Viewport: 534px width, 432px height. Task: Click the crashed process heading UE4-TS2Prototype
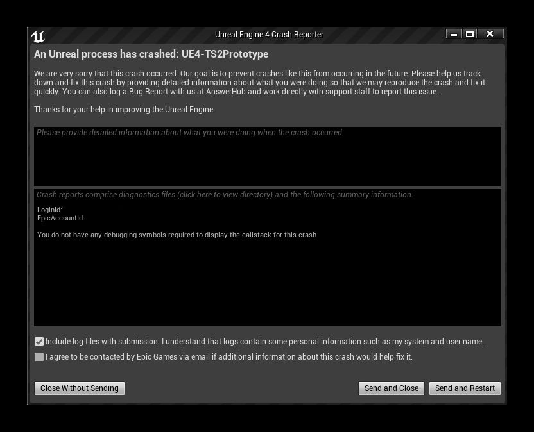coord(151,54)
